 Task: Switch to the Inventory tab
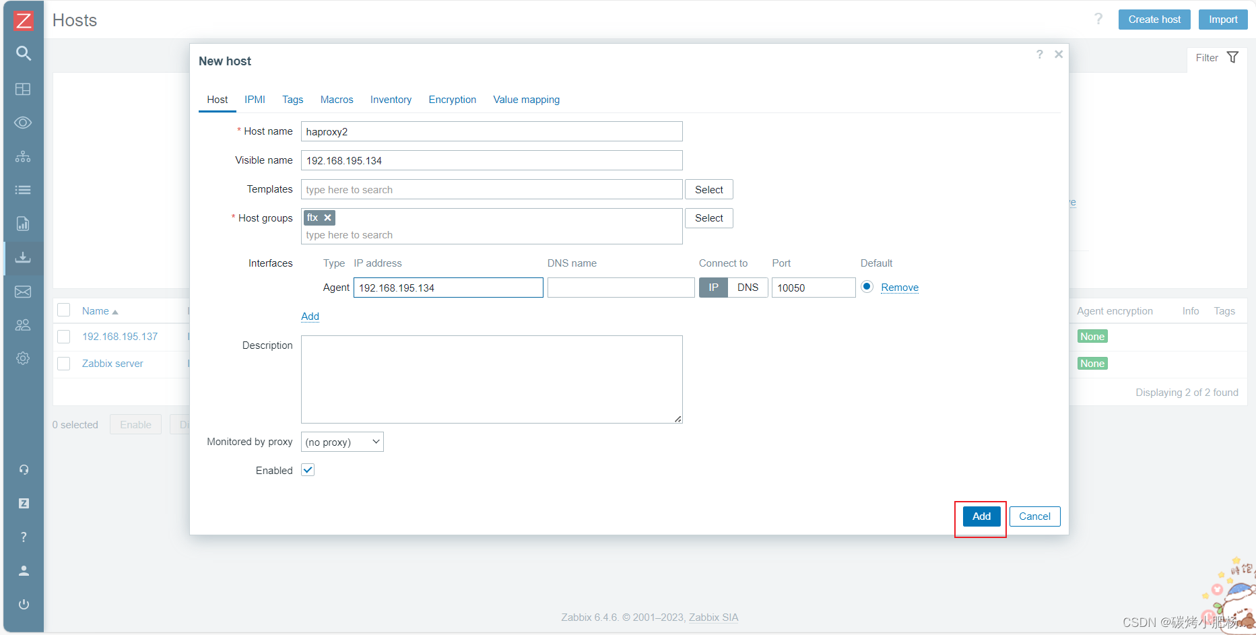391,100
